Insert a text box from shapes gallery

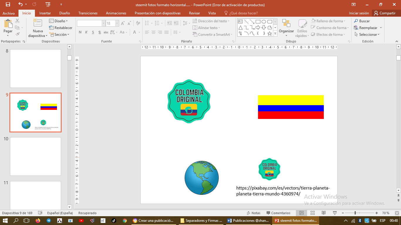(x=240, y=22)
